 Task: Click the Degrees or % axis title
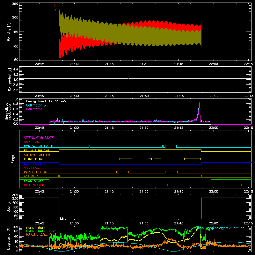(x=9, y=239)
